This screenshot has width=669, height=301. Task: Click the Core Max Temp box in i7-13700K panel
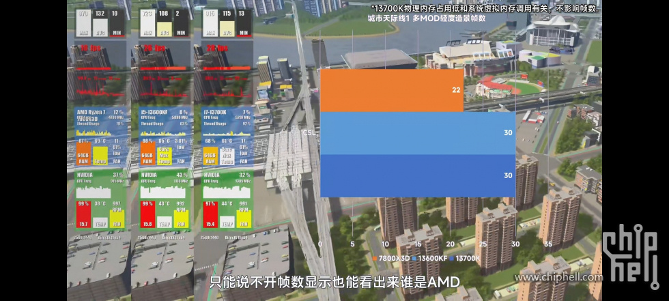(227, 156)
